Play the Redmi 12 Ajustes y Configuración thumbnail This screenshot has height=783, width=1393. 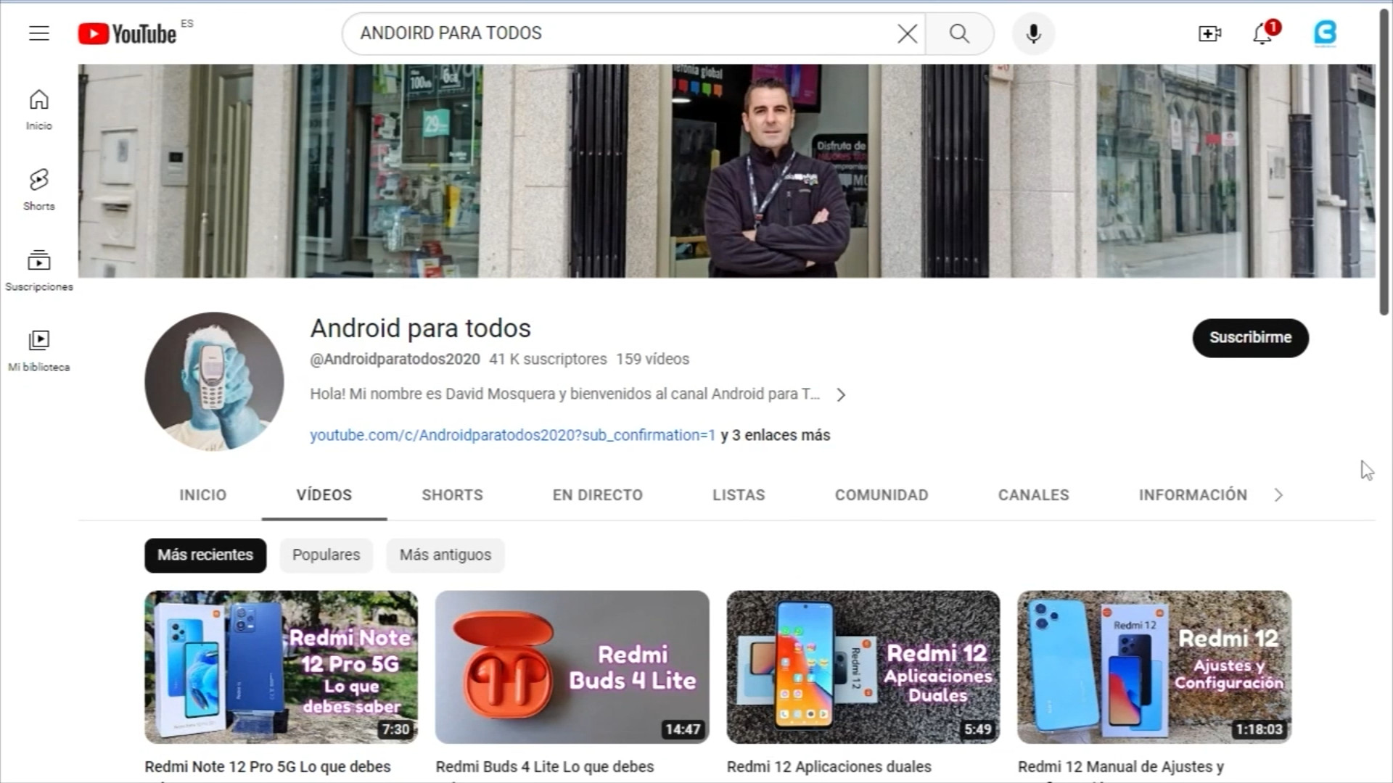pyautogui.click(x=1154, y=667)
